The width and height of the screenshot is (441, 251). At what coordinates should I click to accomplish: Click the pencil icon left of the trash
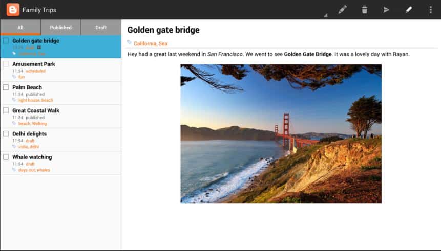(x=342, y=10)
